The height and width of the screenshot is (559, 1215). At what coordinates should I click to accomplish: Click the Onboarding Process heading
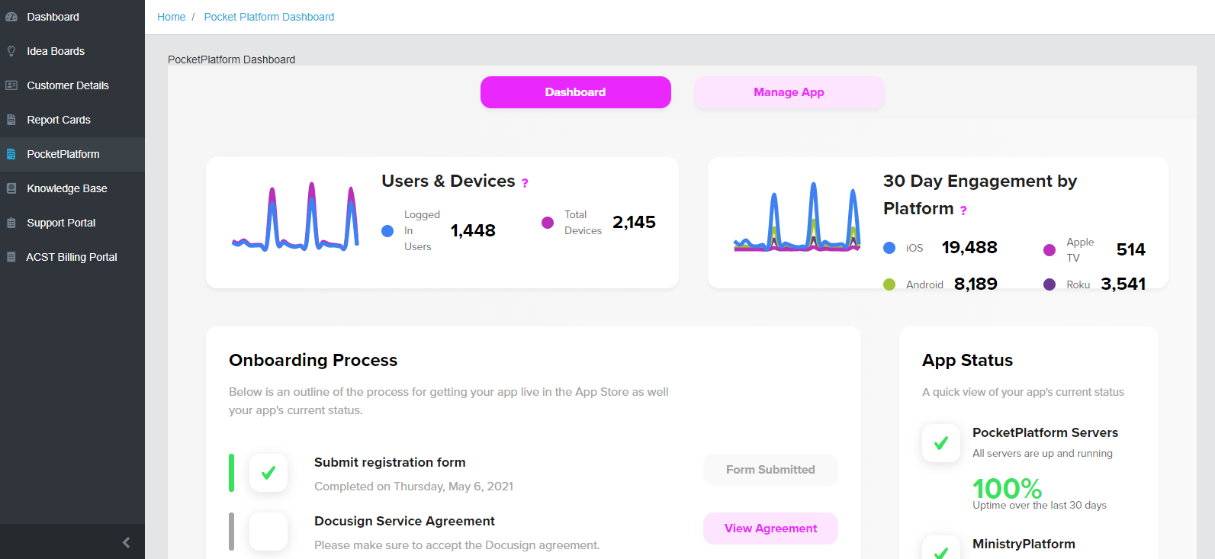[x=313, y=360]
